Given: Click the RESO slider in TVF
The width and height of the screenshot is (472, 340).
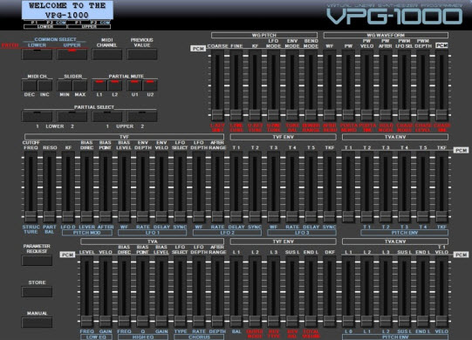Looking at the screenshot, I should (50, 187).
